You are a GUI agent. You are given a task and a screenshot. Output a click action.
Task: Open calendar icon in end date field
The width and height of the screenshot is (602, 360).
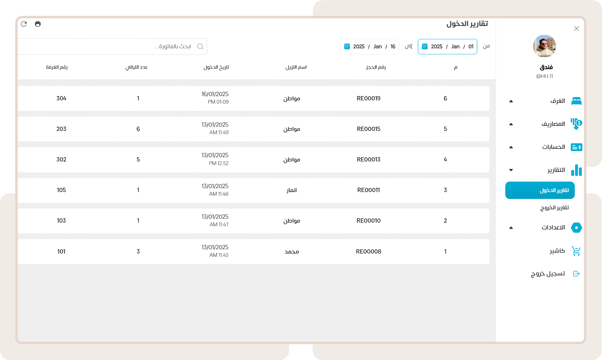click(x=347, y=46)
